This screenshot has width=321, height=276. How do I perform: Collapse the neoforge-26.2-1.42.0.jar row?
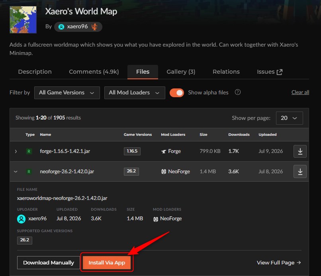[16, 171]
